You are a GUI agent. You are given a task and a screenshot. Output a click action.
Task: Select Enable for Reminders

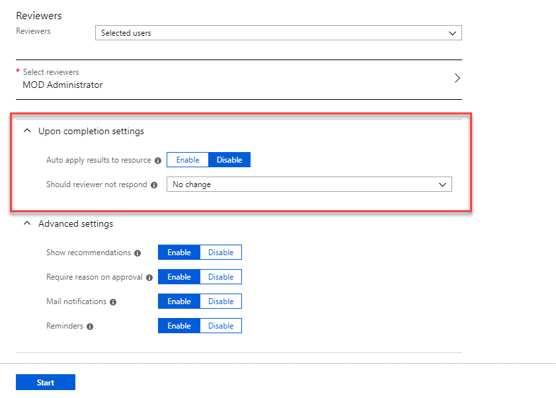(179, 326)
